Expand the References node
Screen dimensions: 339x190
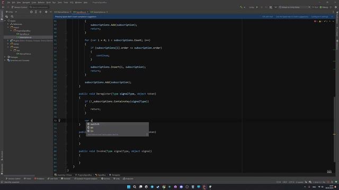[8, 24]
